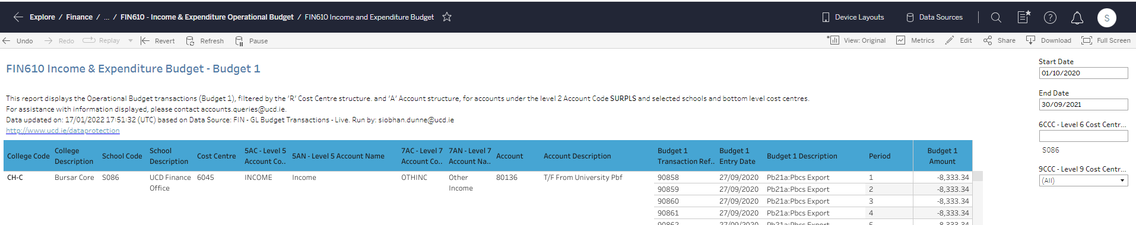The image size is (1136, 225).
Task: Navigate to the Finance breadcrumb
Action: (x=80, y=17)
